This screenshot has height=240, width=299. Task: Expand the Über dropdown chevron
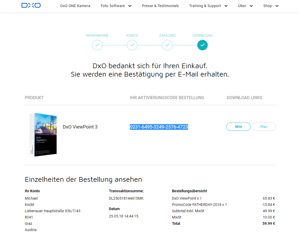[251, 6]
